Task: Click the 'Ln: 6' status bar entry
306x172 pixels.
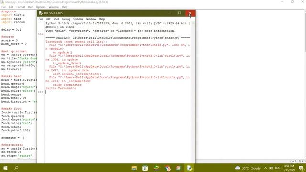Action: tap(293, 161)
